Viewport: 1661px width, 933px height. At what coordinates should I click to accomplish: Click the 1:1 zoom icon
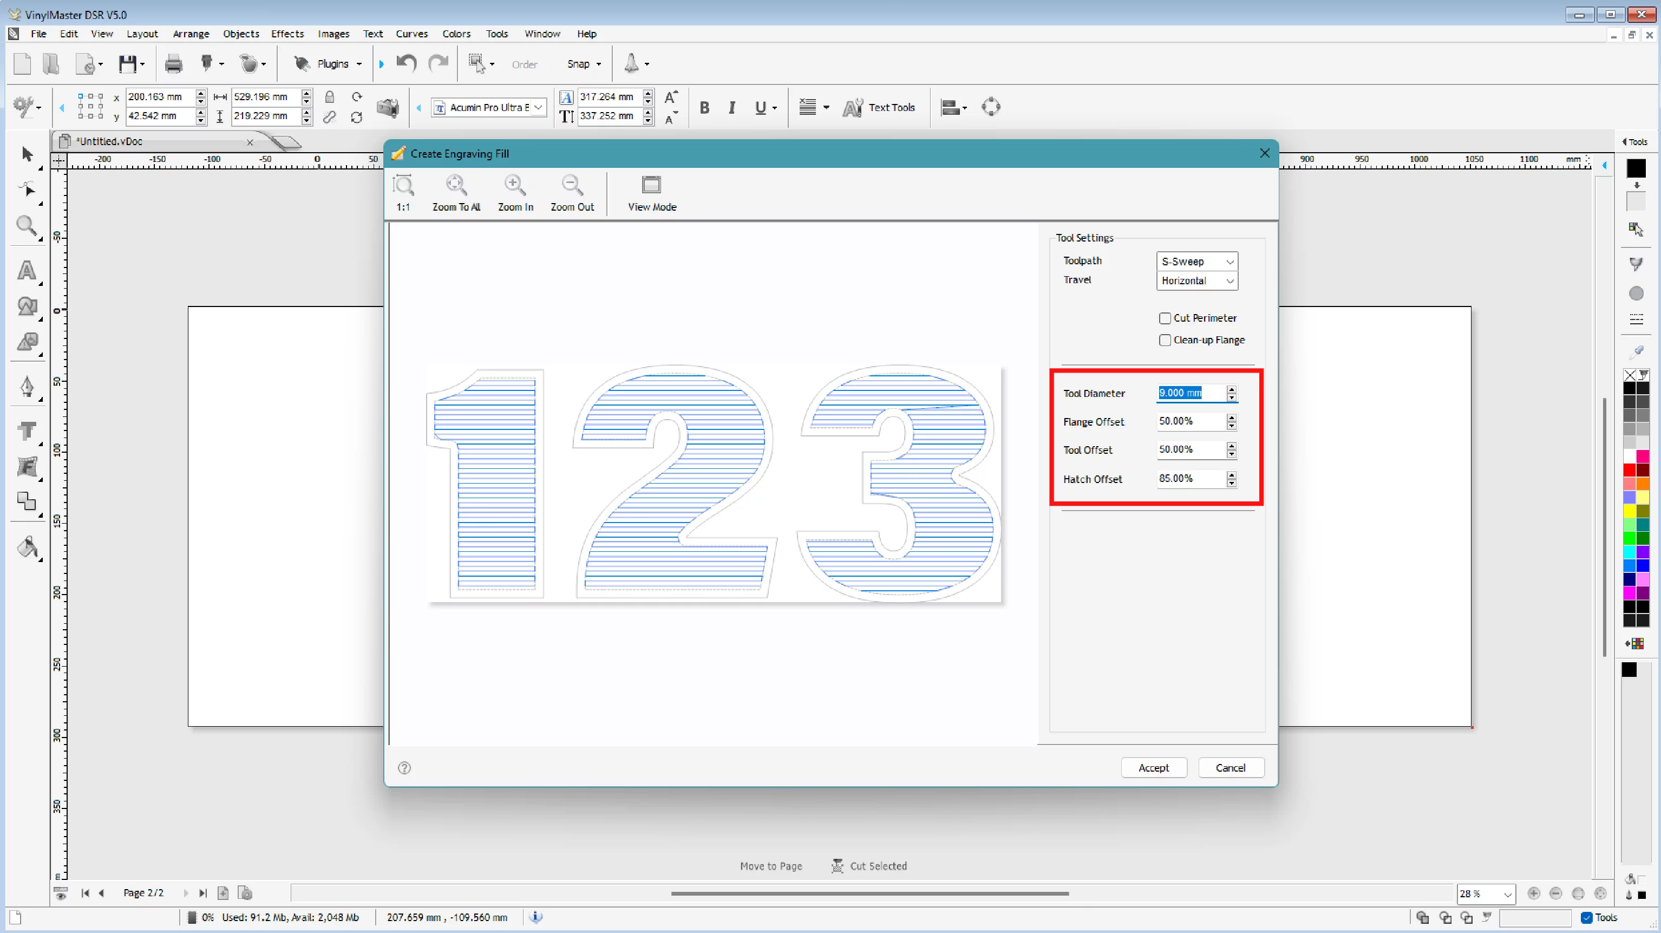pyautogui.click(x=404, y=185)
